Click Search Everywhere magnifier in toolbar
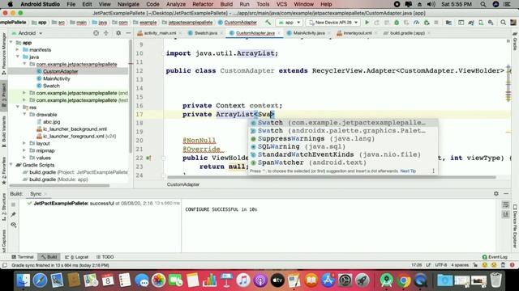 pos(503,23)
